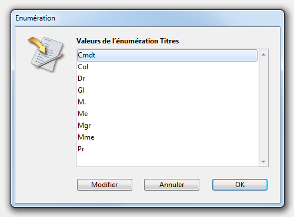The height and width of the screenshot is (217, 294).
Task: Click the Valeurs de l'énumération Titres heading
Action: (x=128, y=41)
